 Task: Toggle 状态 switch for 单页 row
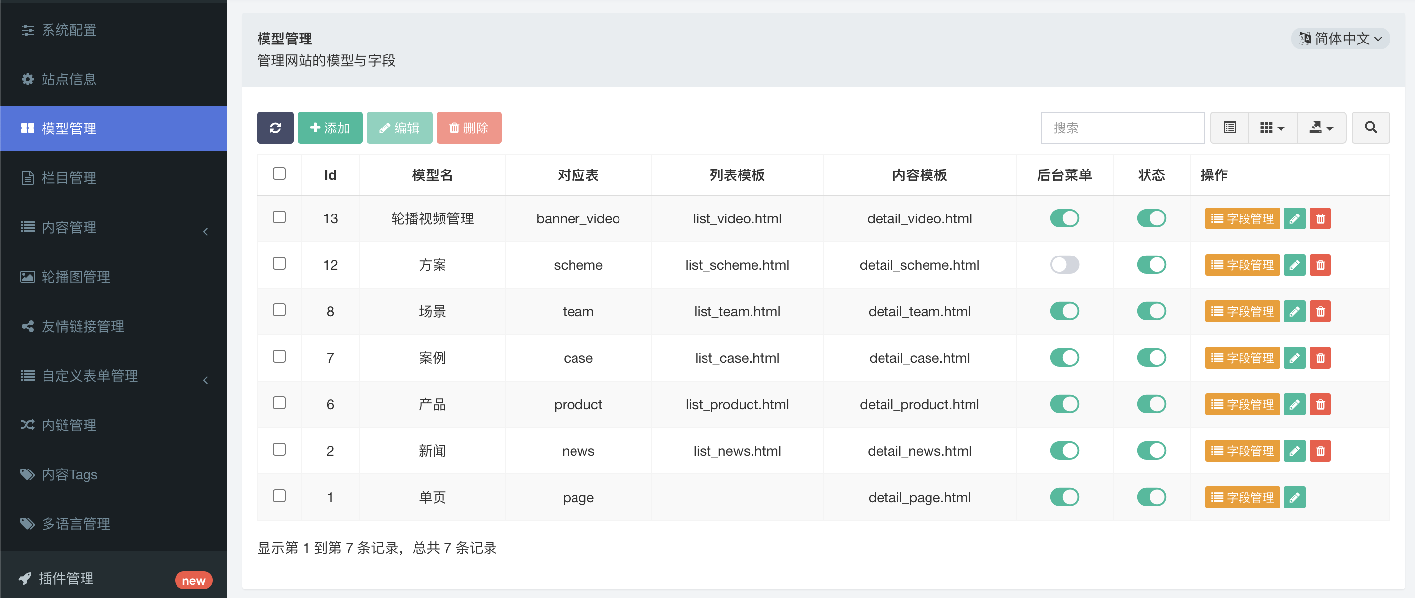[1151, 497]
